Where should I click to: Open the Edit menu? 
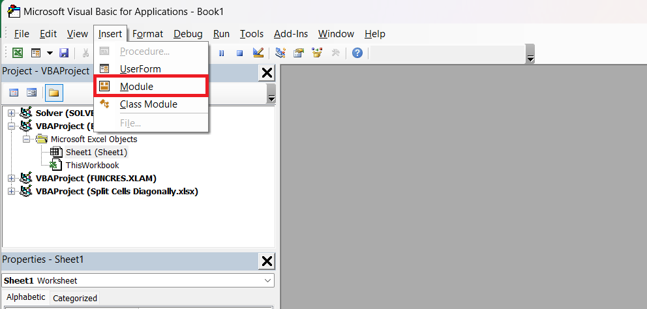[48, 34]
